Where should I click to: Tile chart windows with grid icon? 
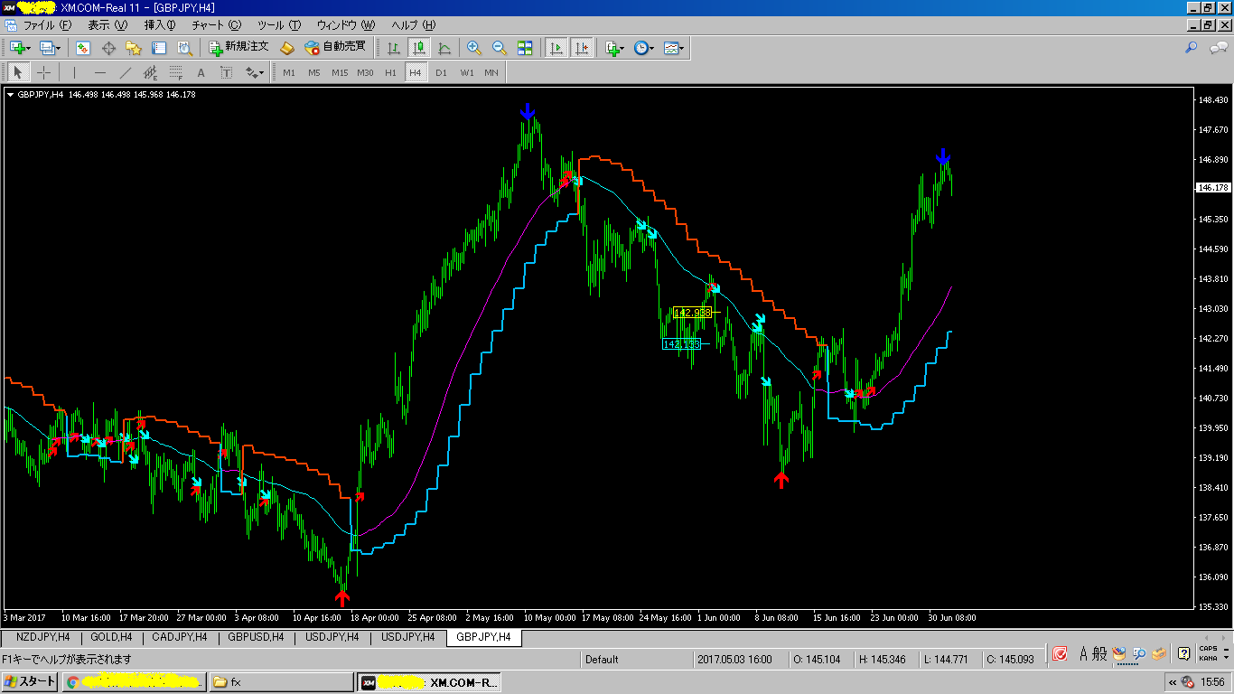pos(525,48)
